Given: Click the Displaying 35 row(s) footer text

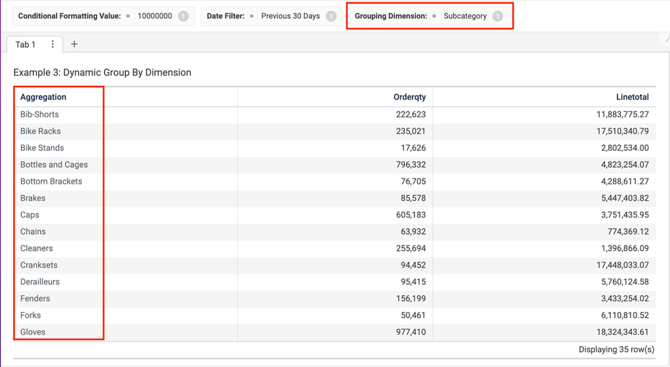Looking at the screenshot, I should [x=616, y=350].
